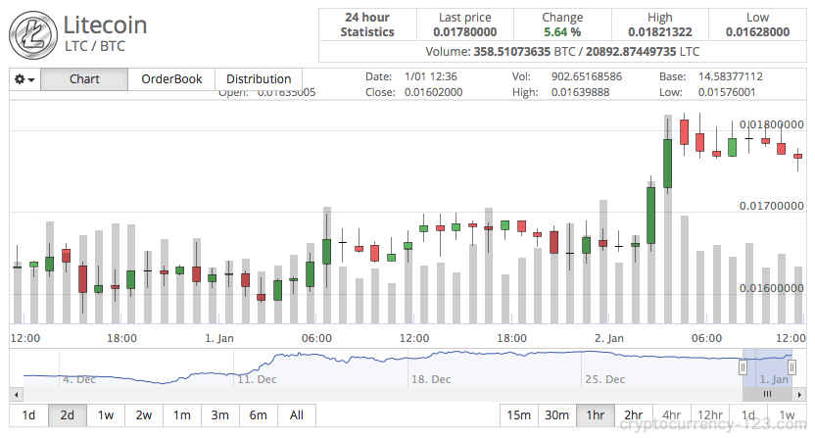The width and height of the screenshot is (815, 438).
Task: Select the 2d time range
Action: (x=67, y=415)
